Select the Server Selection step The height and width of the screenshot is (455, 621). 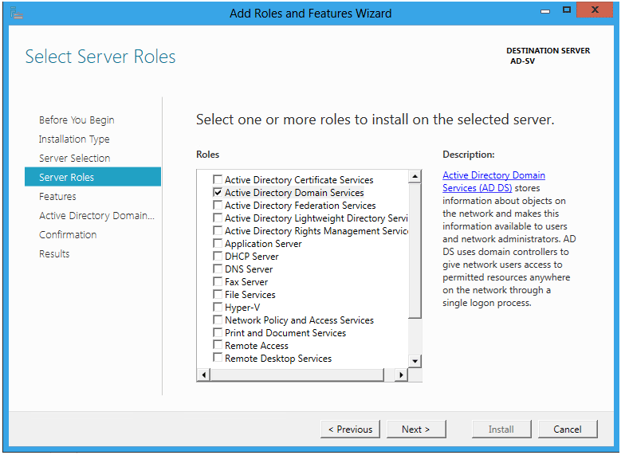(74, 159)
